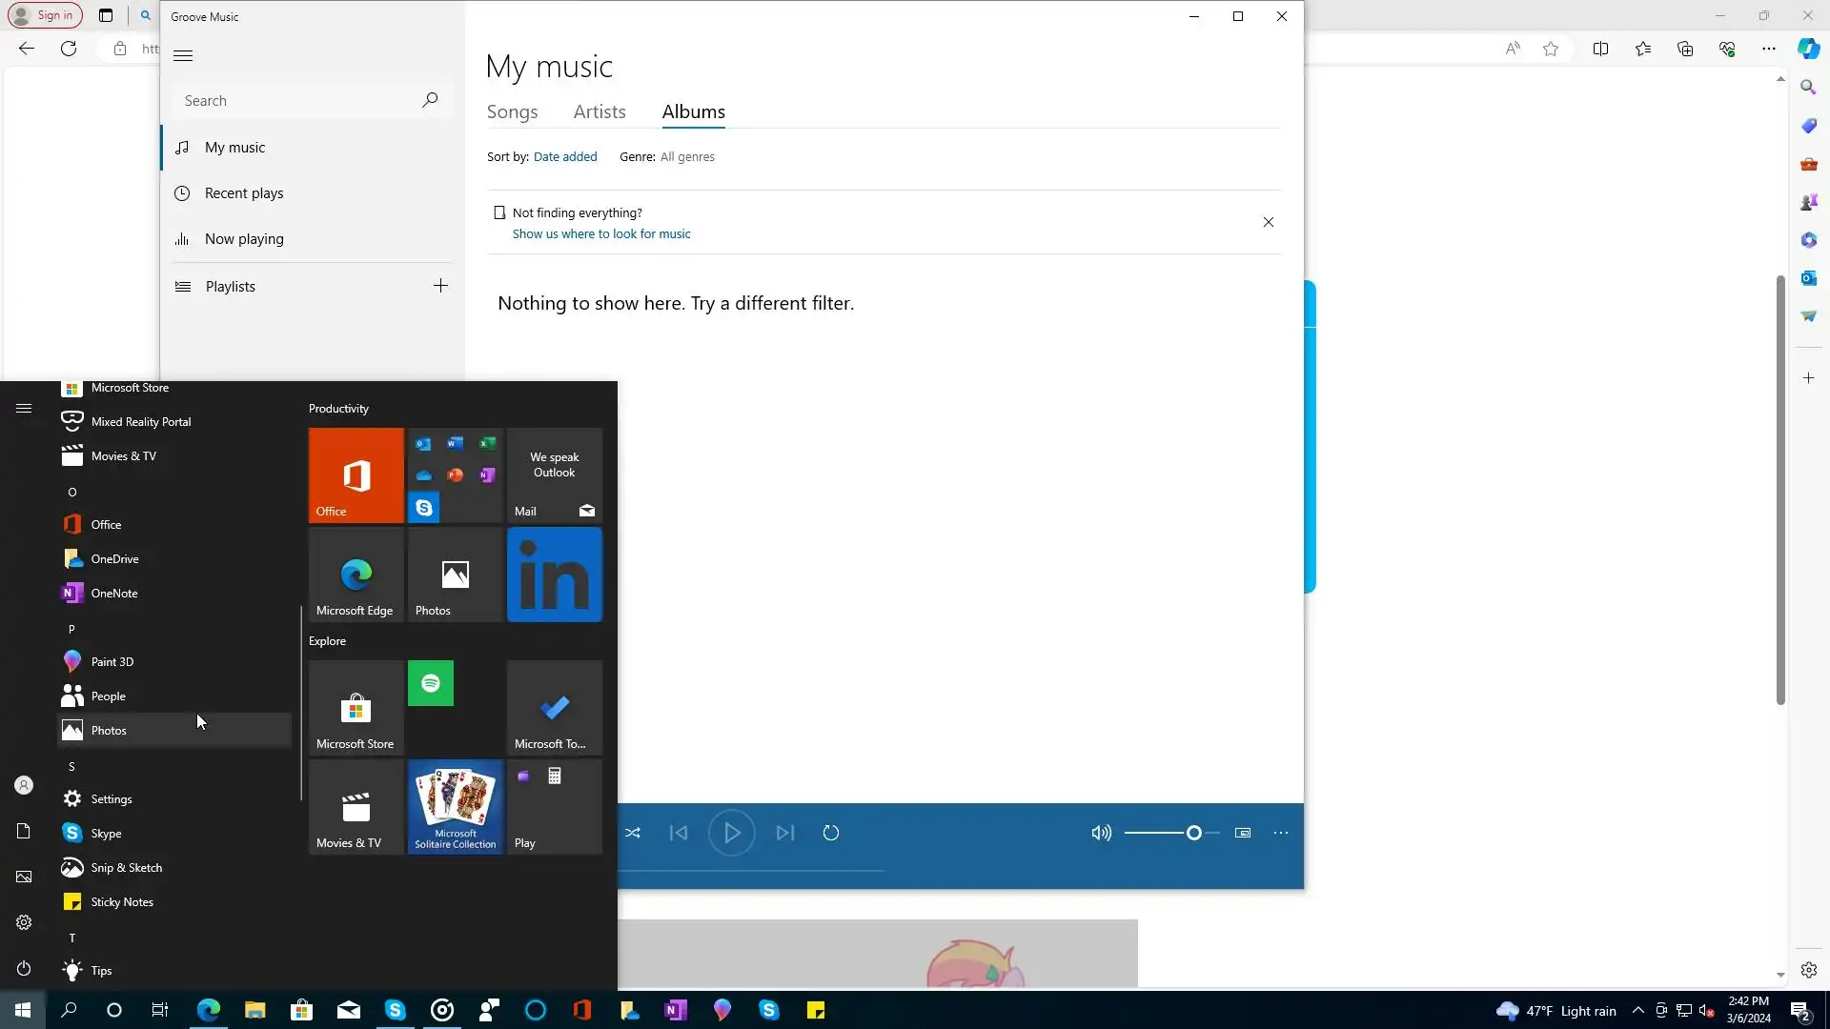Open more options in playback bar

tap(1280, 833)
